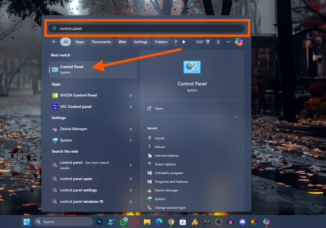Expand the Device Manager result chevron
This screenshot has height=228, width=326.
point(131,129)
